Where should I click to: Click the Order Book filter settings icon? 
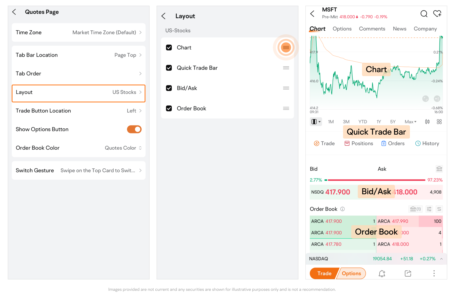click(x=429, y=209)
